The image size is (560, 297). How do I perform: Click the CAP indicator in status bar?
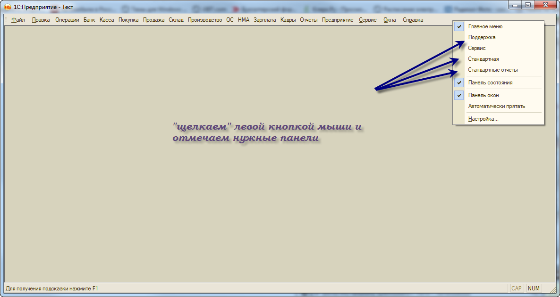tap(517, 288)
